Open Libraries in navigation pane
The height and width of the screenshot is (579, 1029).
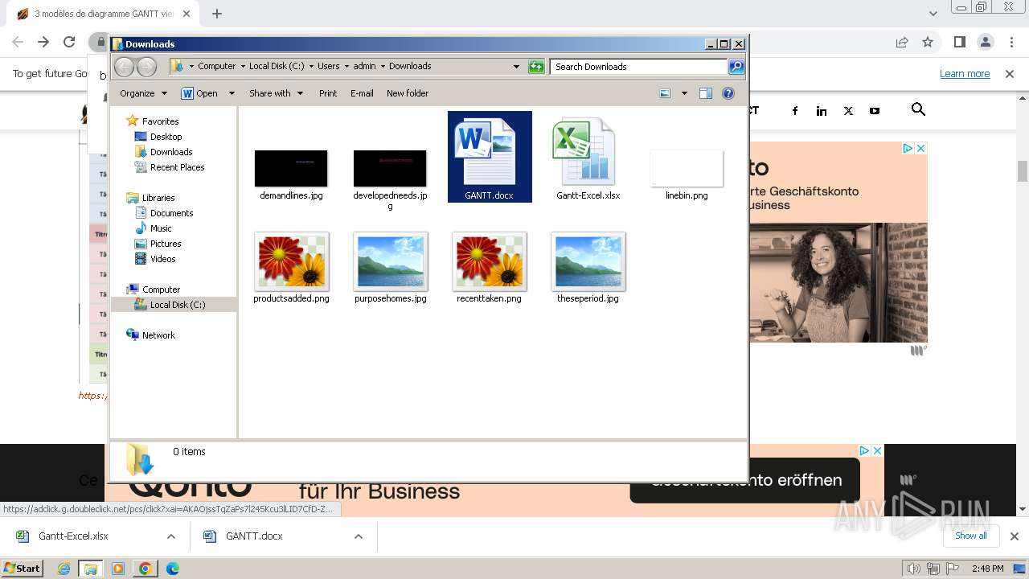[158, 198]
